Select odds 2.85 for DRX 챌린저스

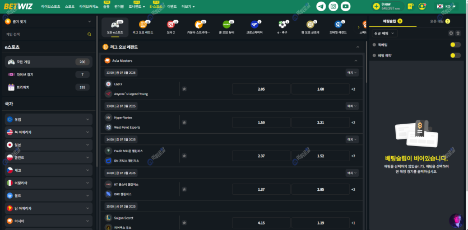click(321, 190)
